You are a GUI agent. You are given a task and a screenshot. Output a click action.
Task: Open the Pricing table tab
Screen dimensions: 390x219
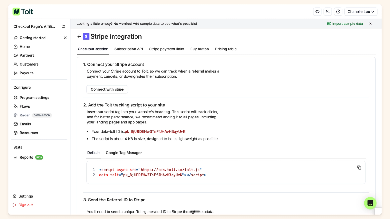[x=226, y=49]
